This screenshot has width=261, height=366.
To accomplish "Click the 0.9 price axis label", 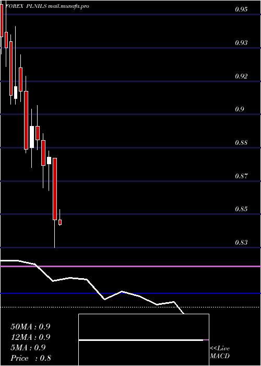I will pyautogui.click(x=240, y=109).
